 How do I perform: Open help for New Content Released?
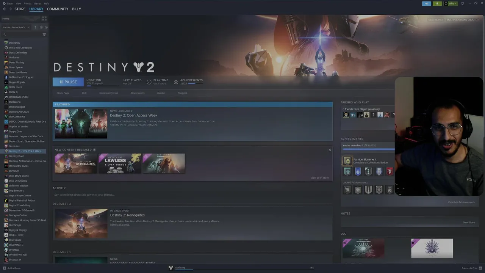coord(94,150)
